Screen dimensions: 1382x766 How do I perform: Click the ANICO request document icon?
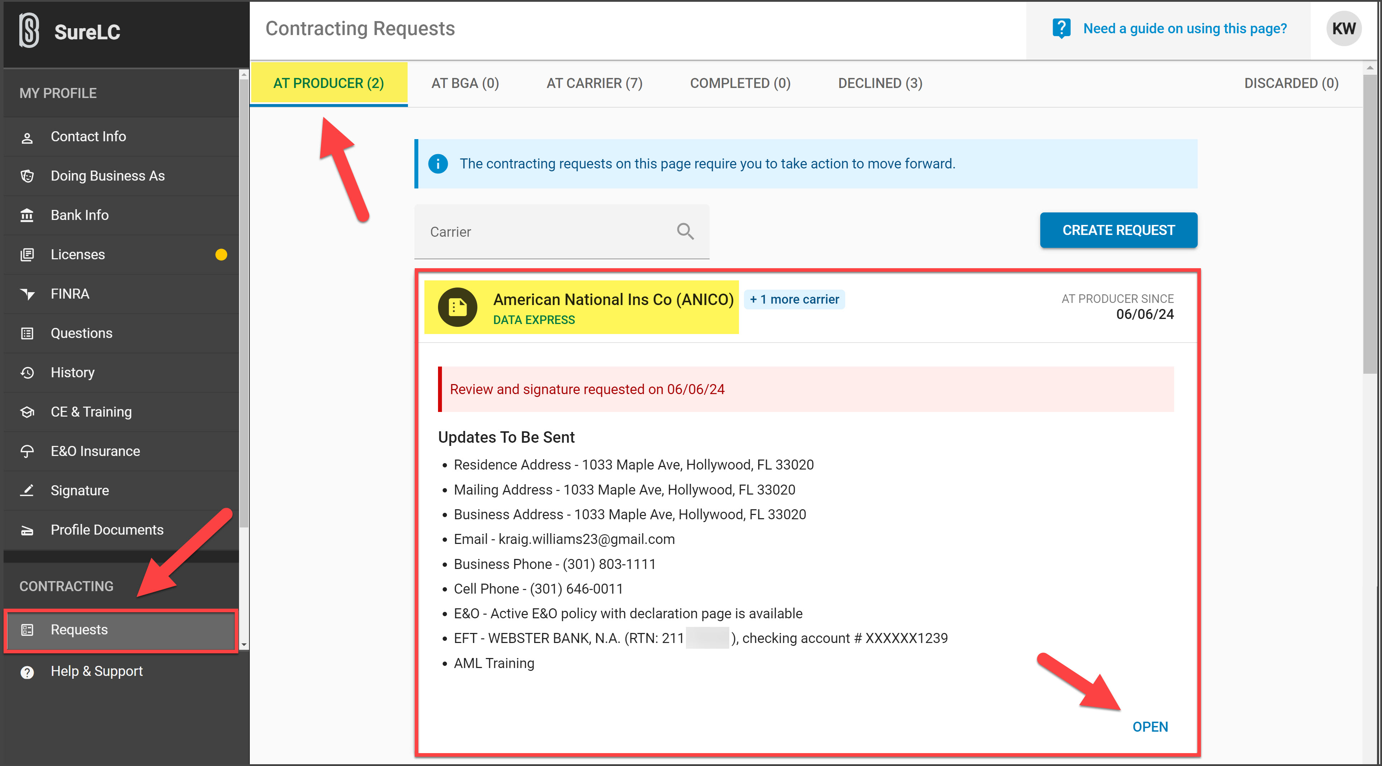(x=458, y=307)
